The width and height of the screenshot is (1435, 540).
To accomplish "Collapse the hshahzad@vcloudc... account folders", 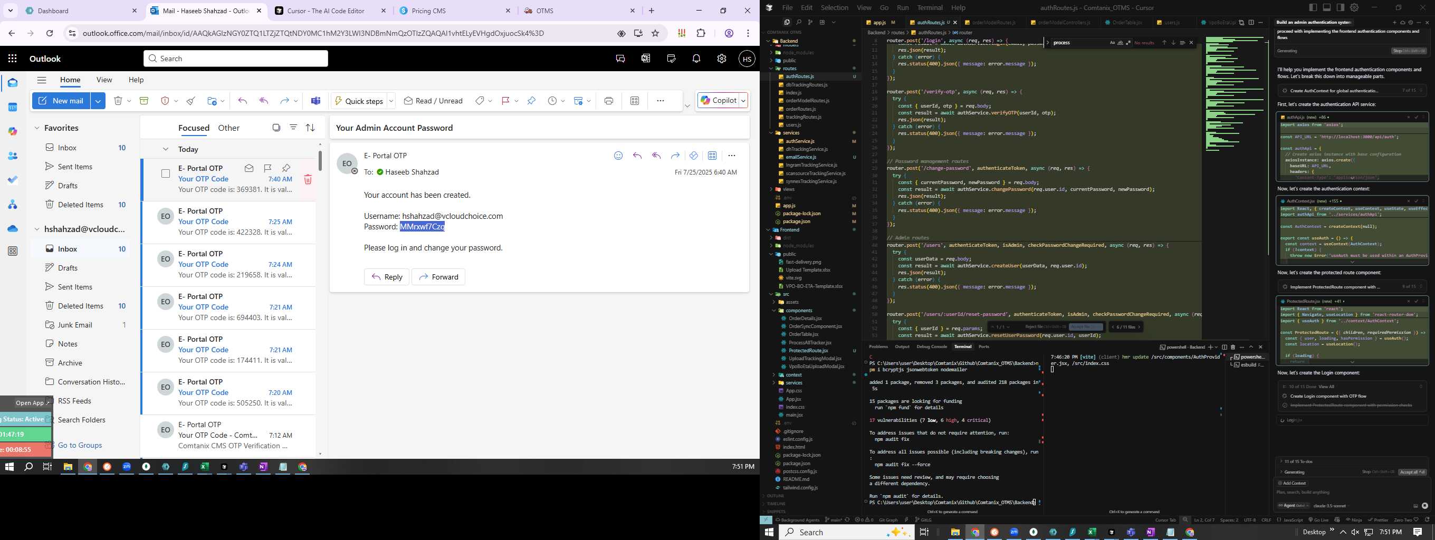I will 37,229.
